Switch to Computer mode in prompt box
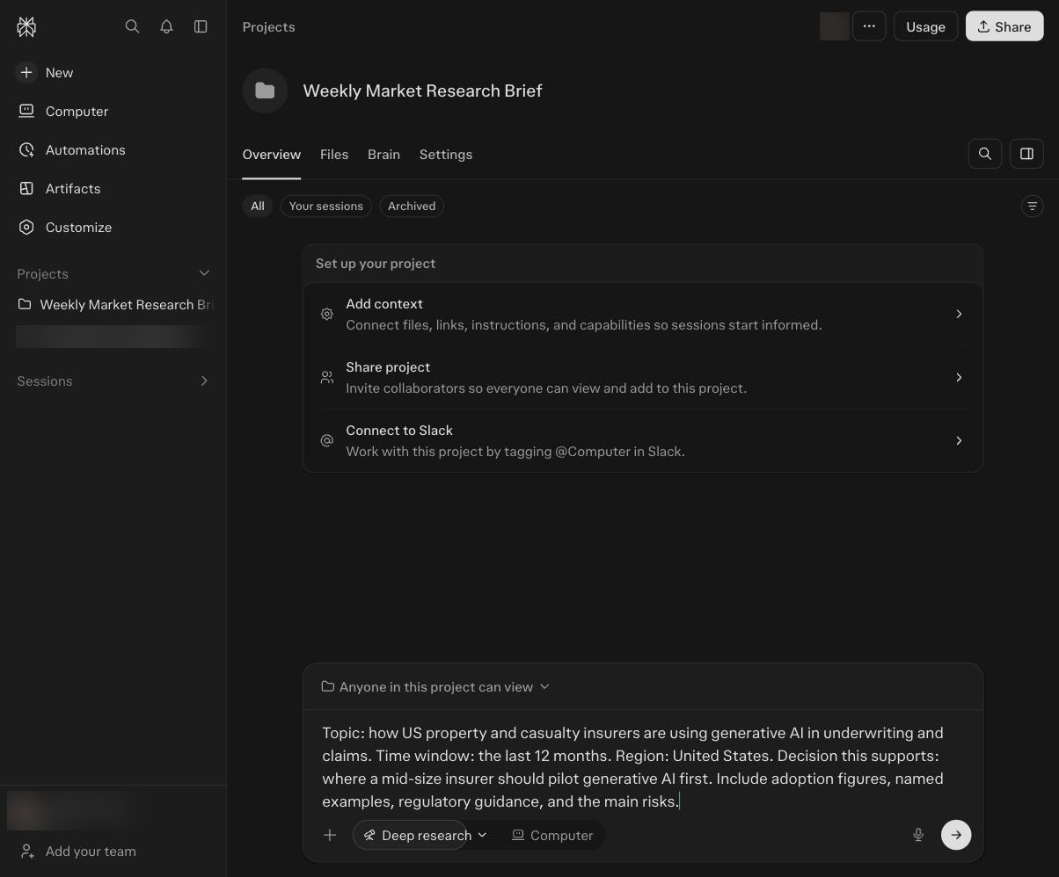 point(552,835)
